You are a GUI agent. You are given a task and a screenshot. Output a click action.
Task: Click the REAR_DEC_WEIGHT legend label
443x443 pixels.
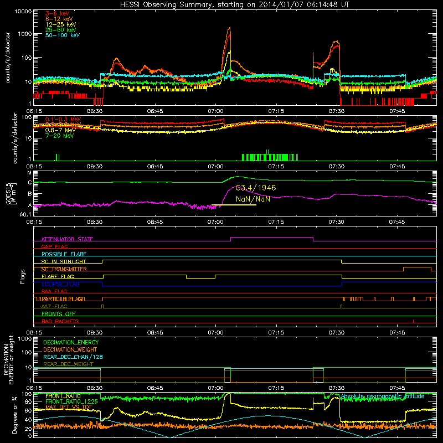pyautogui.click(x=68, y=364)
